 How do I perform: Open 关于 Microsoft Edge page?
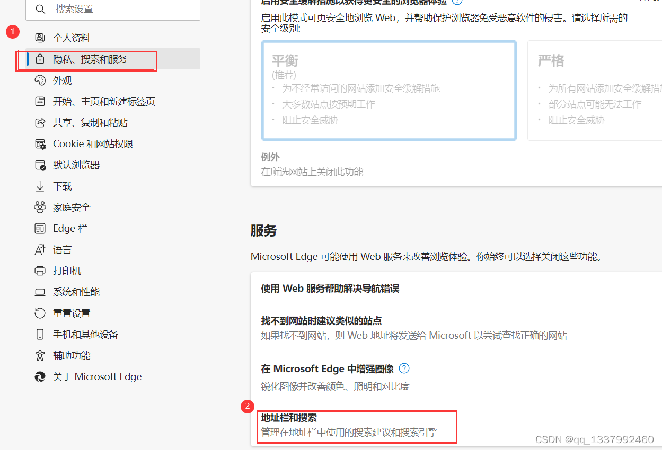coord(98,376)
